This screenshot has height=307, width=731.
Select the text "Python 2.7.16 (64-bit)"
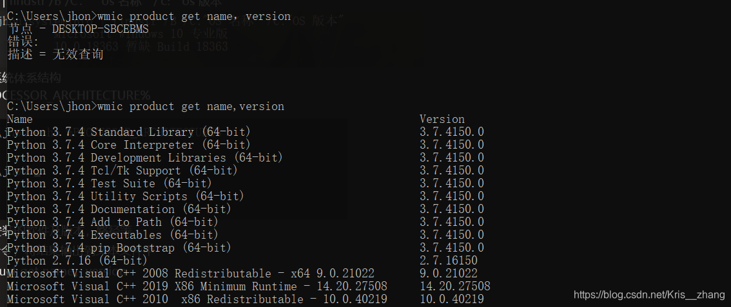77,261
